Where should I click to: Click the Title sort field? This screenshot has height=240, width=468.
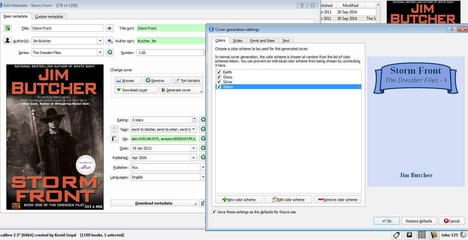coord(171,28)
